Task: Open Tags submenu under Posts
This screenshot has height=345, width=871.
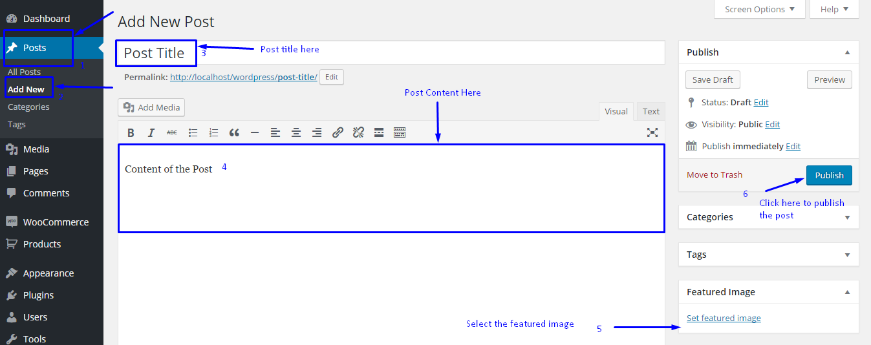Action: 17,124
